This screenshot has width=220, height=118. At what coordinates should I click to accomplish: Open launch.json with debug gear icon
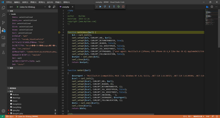[50, 7]
